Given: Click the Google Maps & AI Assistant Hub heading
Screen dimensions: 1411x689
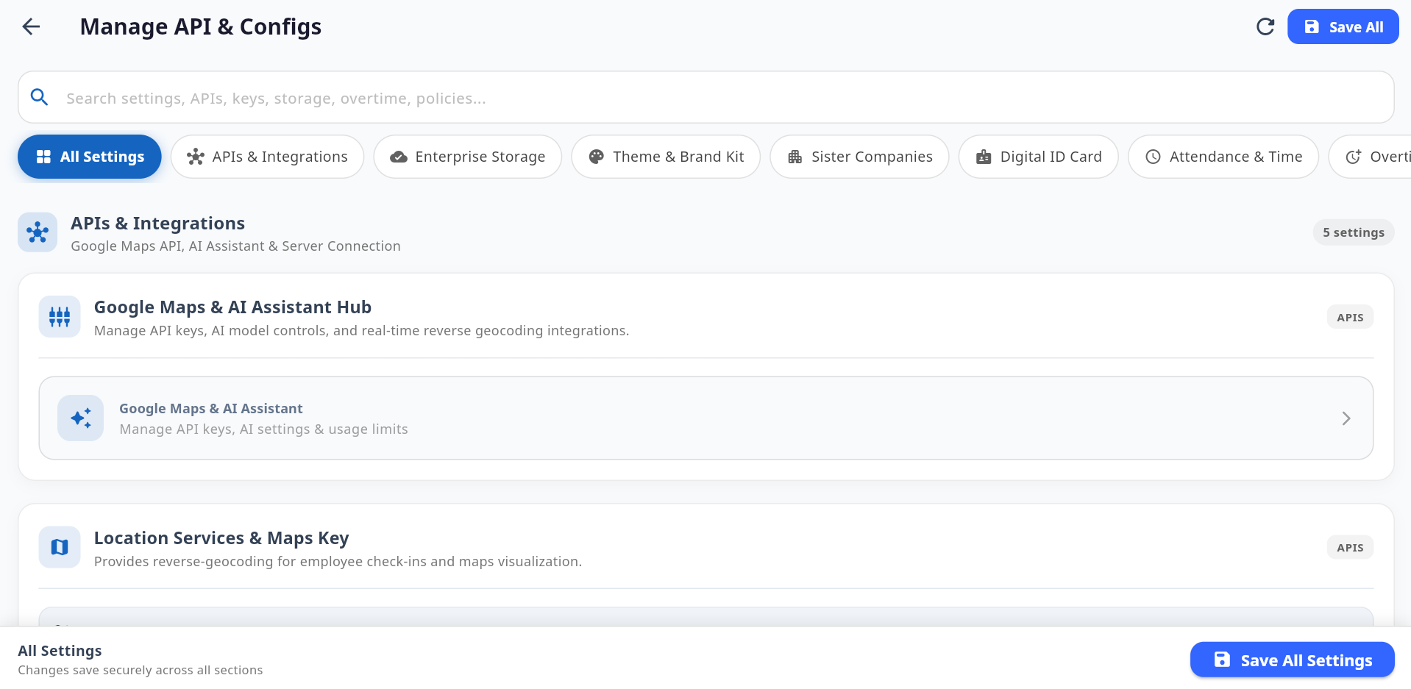Looking at the screenshot, I should (x=232, y=307).
